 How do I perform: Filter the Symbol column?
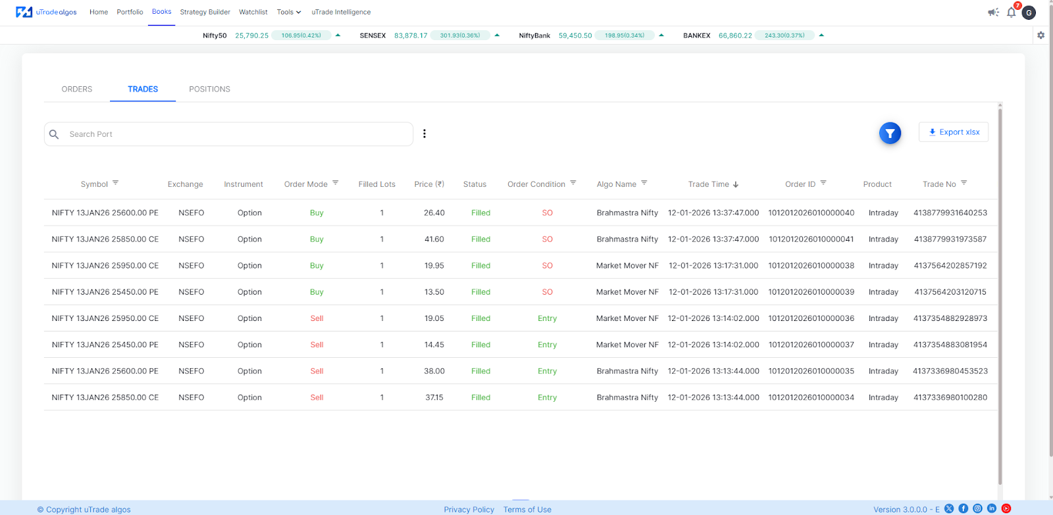pos(115,183)
